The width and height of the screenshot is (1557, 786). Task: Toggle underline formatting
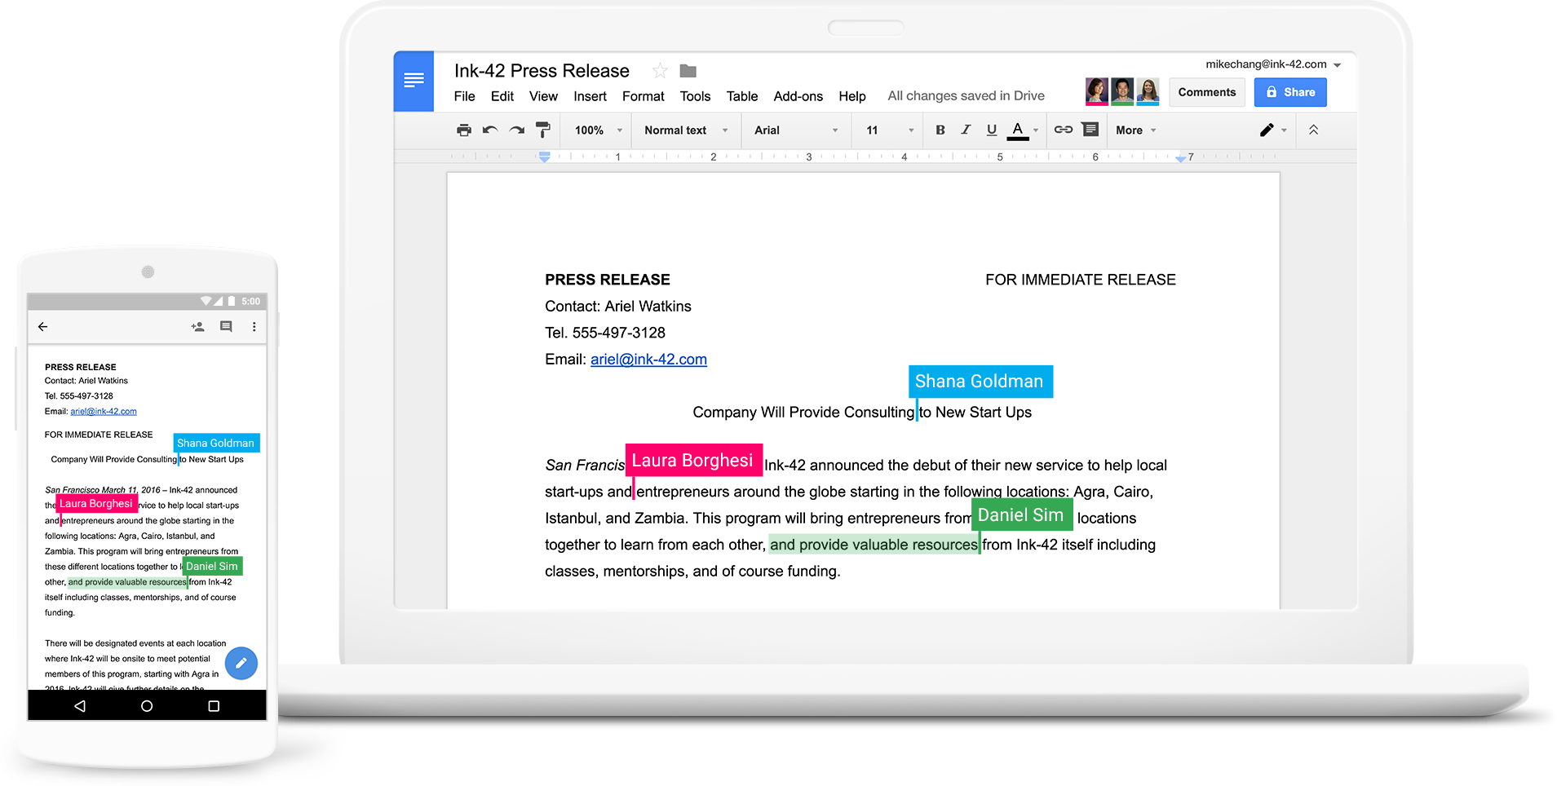pos(992,130)
